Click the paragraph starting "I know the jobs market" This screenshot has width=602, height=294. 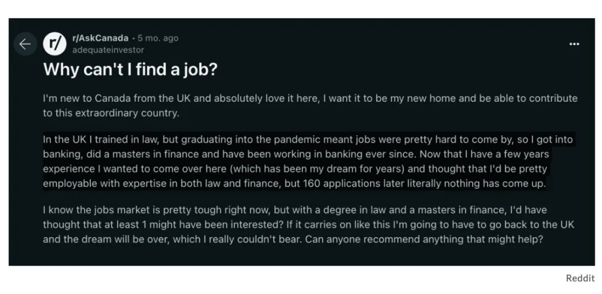tap(309, 225)
